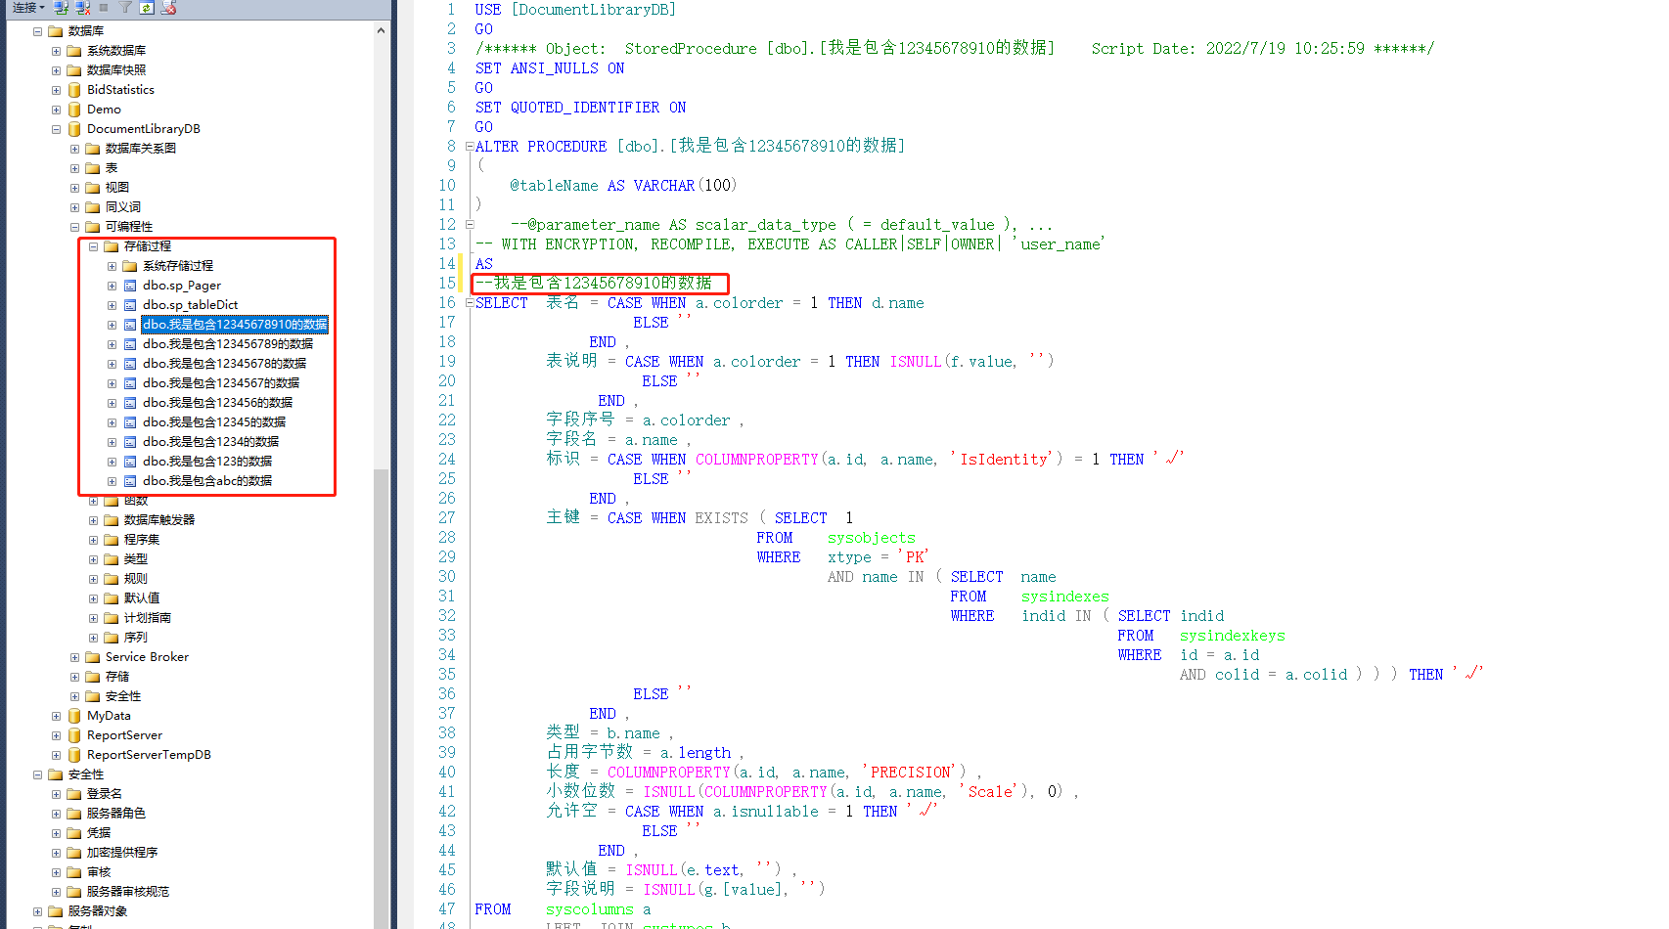1669x929 pixels.
Task: Expand the MyData database node
Action: point(56,716)
